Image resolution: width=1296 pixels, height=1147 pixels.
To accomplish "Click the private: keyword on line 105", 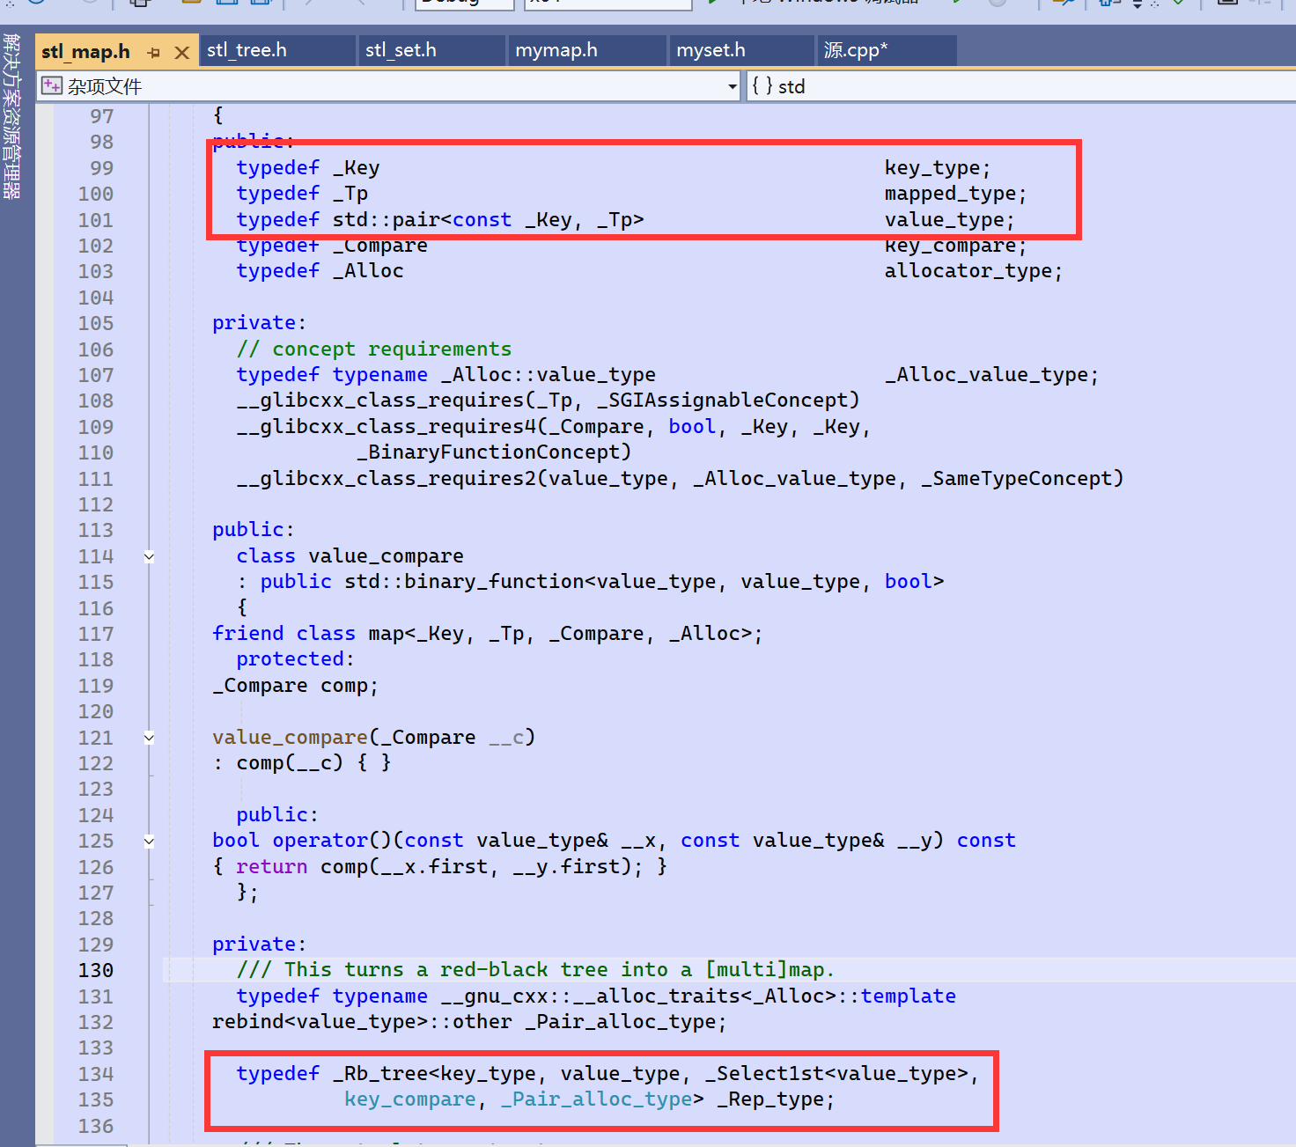I will tap(259, 323).
